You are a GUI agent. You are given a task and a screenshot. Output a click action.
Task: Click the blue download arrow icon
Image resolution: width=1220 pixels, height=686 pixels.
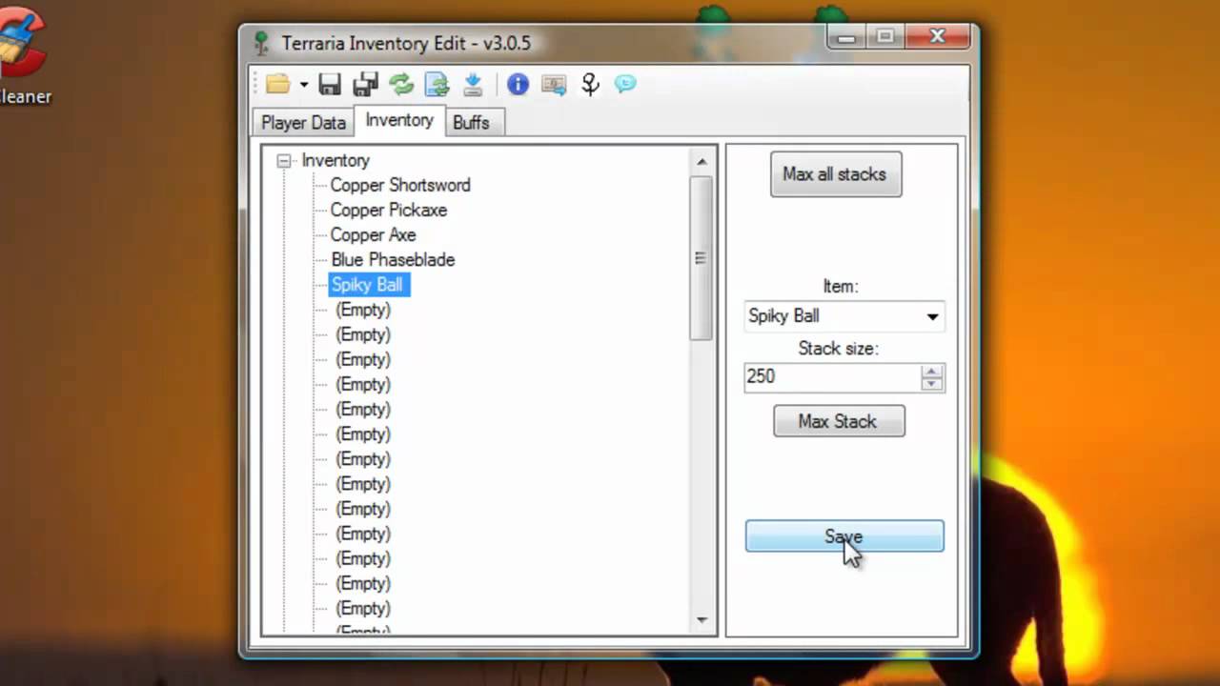coord(473,85)
